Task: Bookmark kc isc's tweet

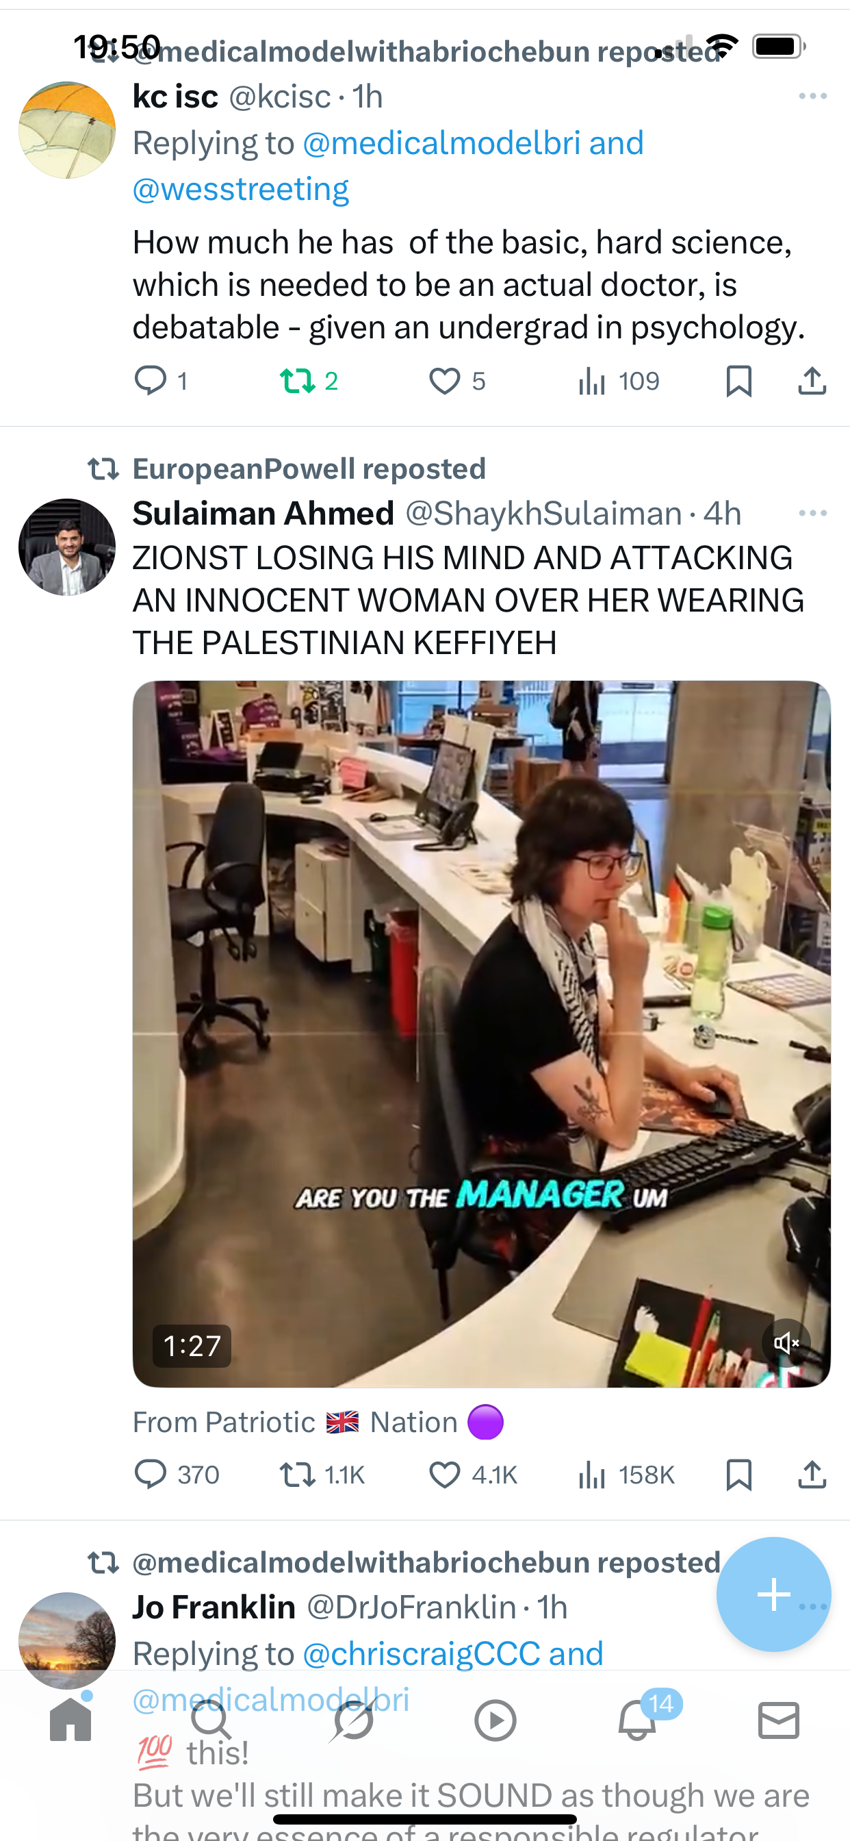Action: pyautogui.click(x=738, y=380)
